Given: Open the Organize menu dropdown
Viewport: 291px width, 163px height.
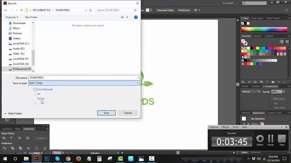Looking at the screenshot, I should pos(12,17).
